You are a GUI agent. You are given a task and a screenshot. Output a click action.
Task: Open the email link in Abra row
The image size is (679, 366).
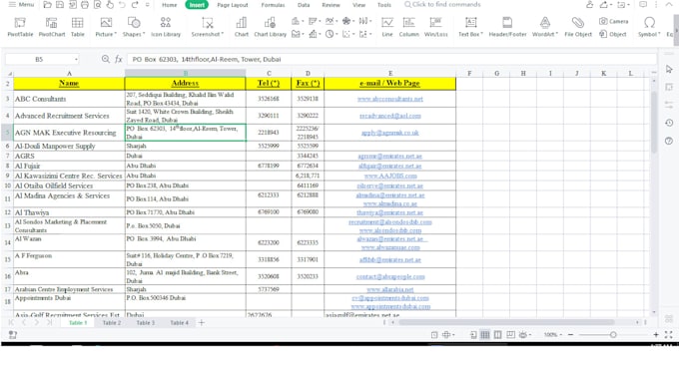tap(390, 276)
